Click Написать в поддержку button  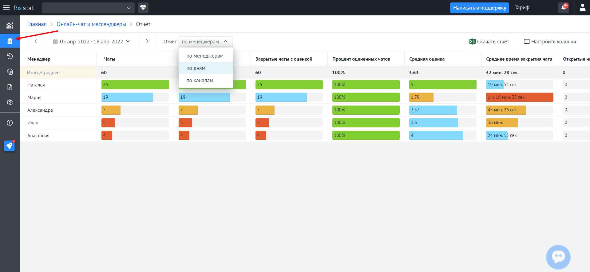coord(479,8)
